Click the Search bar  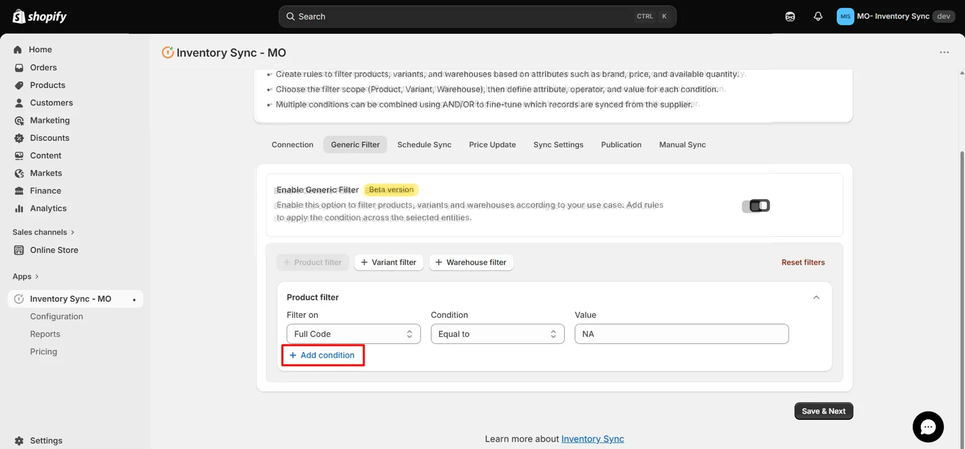click(x=477, y=17)
